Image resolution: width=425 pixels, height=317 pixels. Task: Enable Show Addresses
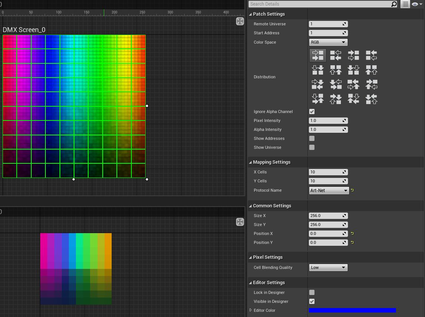tap(312, 138)
